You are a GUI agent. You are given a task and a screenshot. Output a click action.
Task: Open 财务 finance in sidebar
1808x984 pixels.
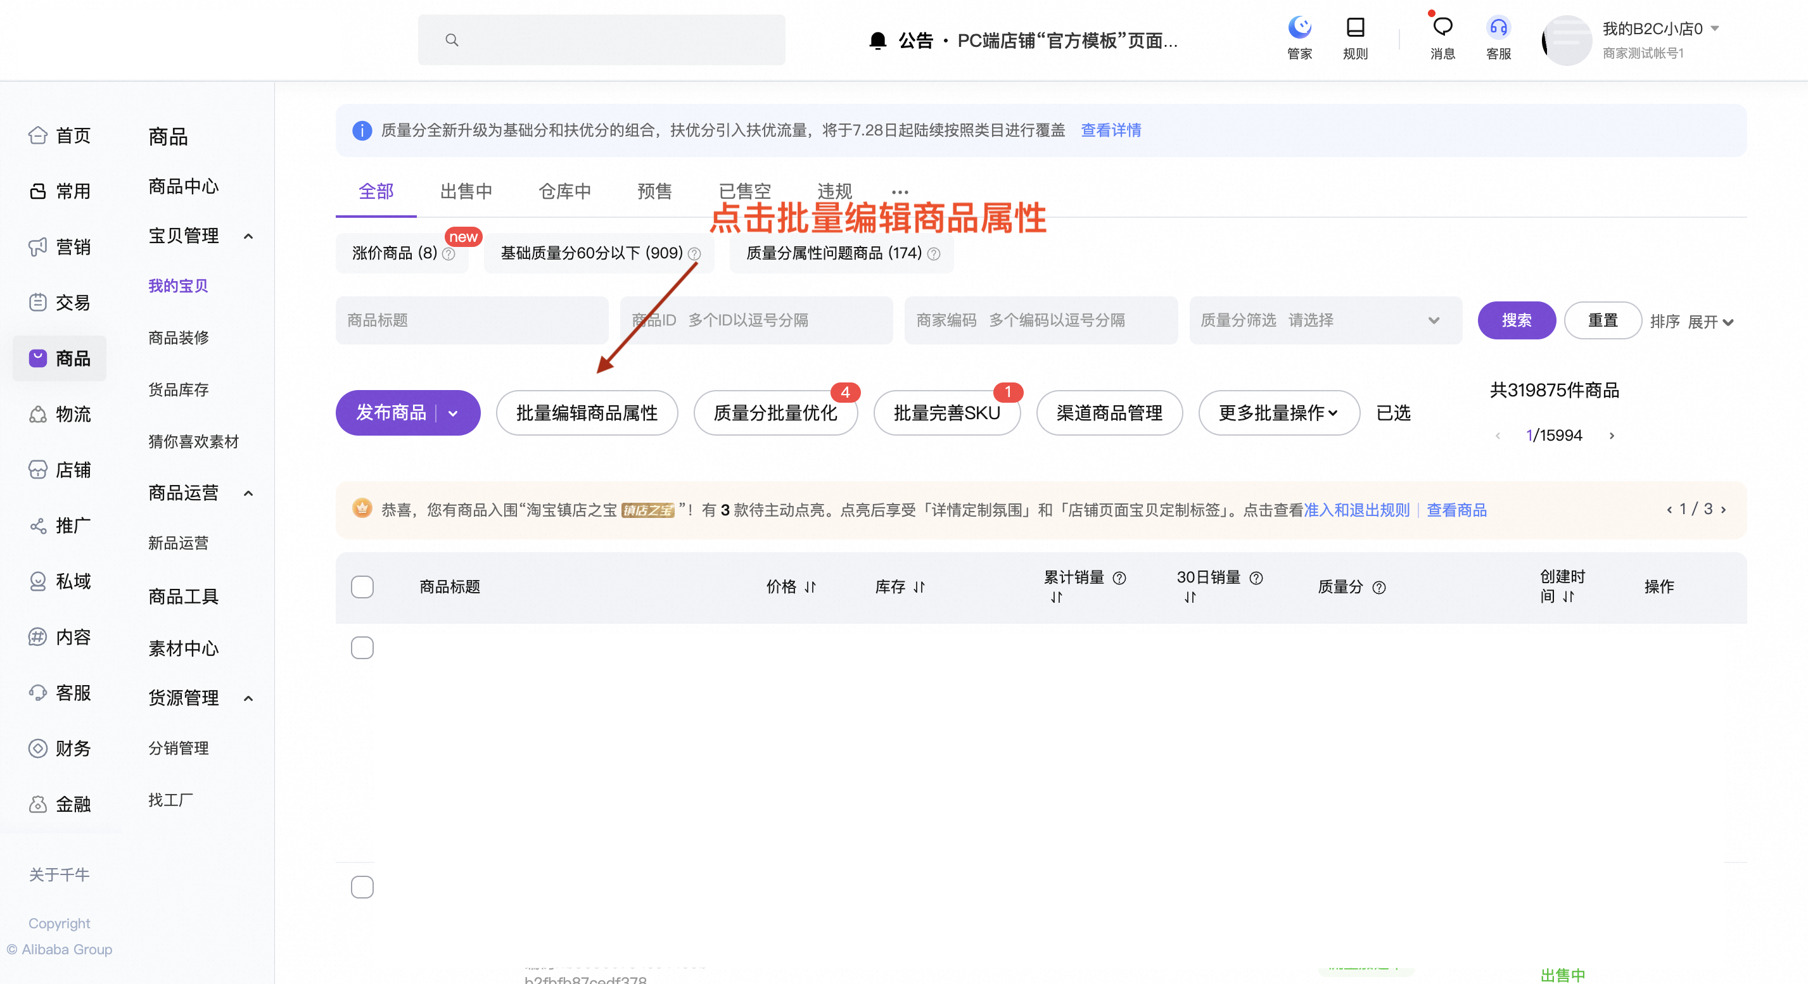coord(60,748)
